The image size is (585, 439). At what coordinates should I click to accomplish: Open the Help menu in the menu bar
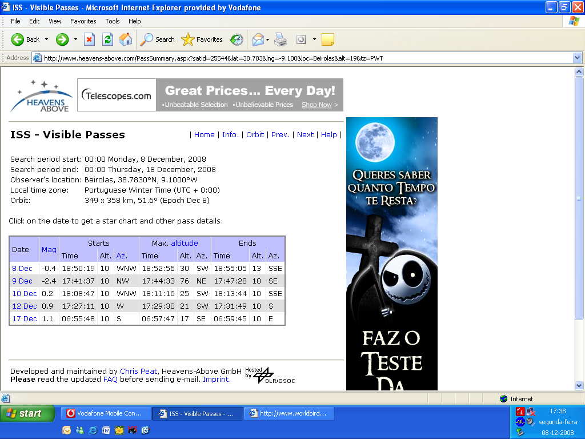click(135, 21)
